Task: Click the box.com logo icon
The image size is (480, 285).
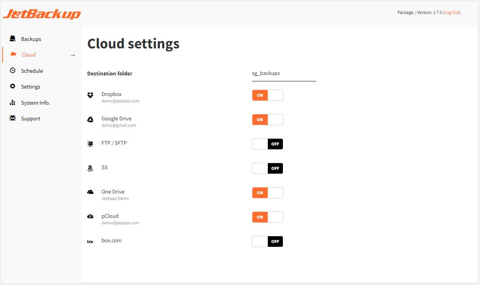Action: coord(90,242)
